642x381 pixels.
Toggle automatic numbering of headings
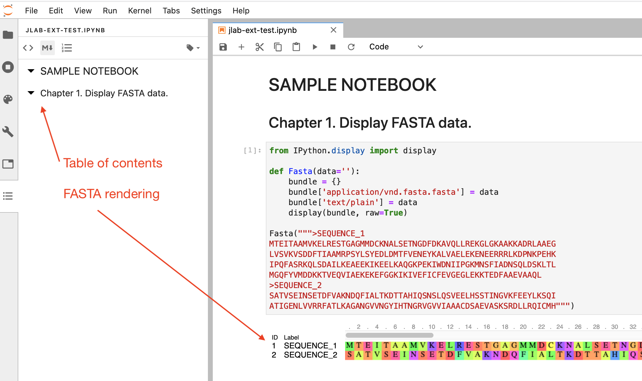(67, 48)
